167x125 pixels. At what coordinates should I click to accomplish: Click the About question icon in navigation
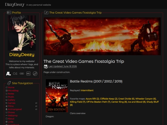pyautogui.click(x=6, y=119)
